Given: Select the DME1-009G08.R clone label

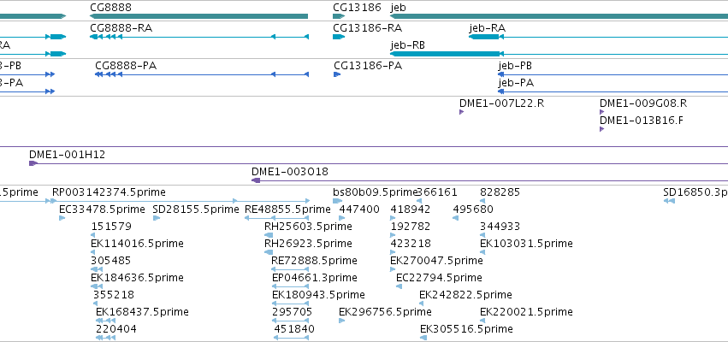Looking at the screenshot, I should click(x=643, y=103).
